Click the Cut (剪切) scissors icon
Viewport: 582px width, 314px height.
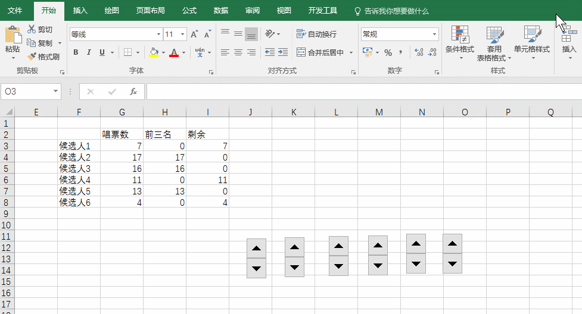coord(32,29)
